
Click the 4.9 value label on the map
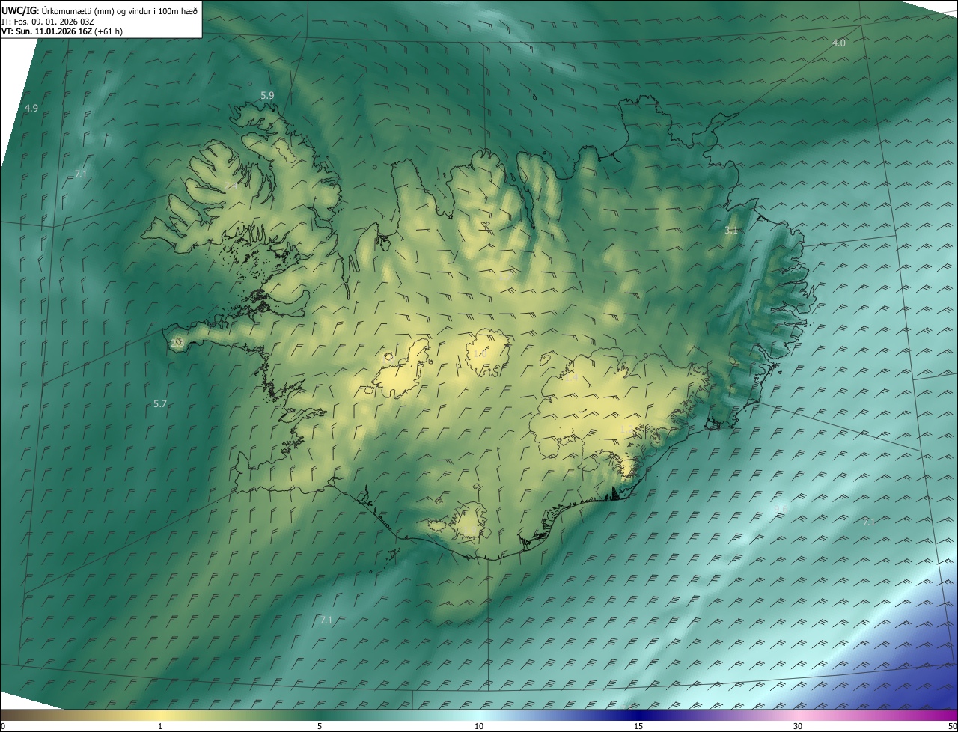(31, 109)
